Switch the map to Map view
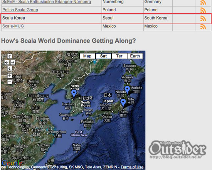The height and width of the screenshot is (170, 212). click(x=87, y=56)
